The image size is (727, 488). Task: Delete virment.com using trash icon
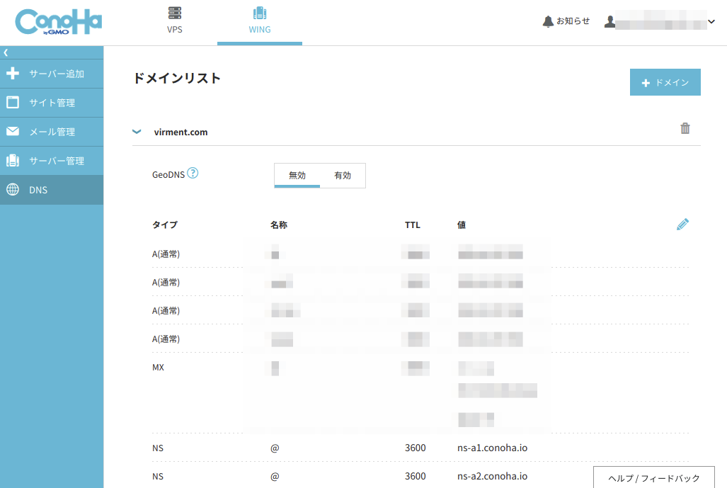pos(684,128)
